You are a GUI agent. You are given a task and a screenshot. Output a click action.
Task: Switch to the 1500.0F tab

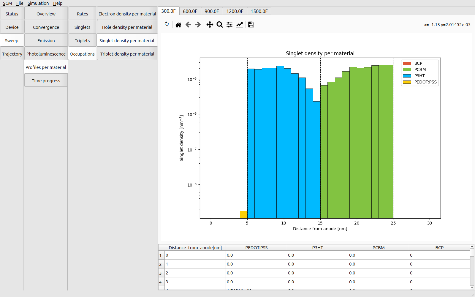coord(259,11)
